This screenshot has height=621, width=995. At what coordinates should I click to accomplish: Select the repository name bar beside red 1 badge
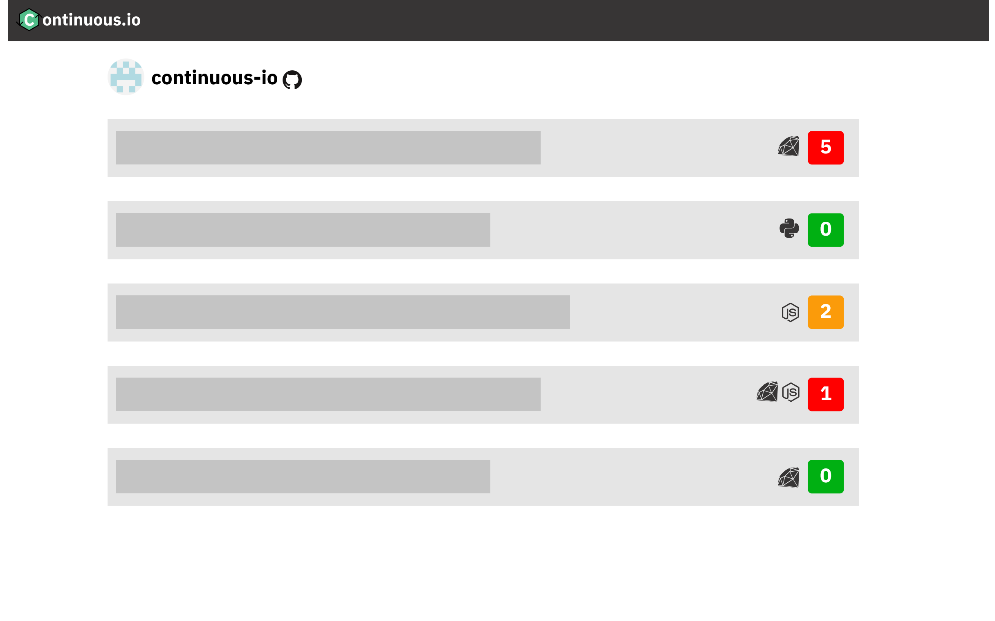[x=328, y=394]
